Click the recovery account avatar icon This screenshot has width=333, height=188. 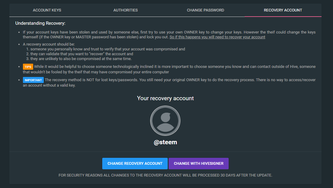tap(165, 120)
